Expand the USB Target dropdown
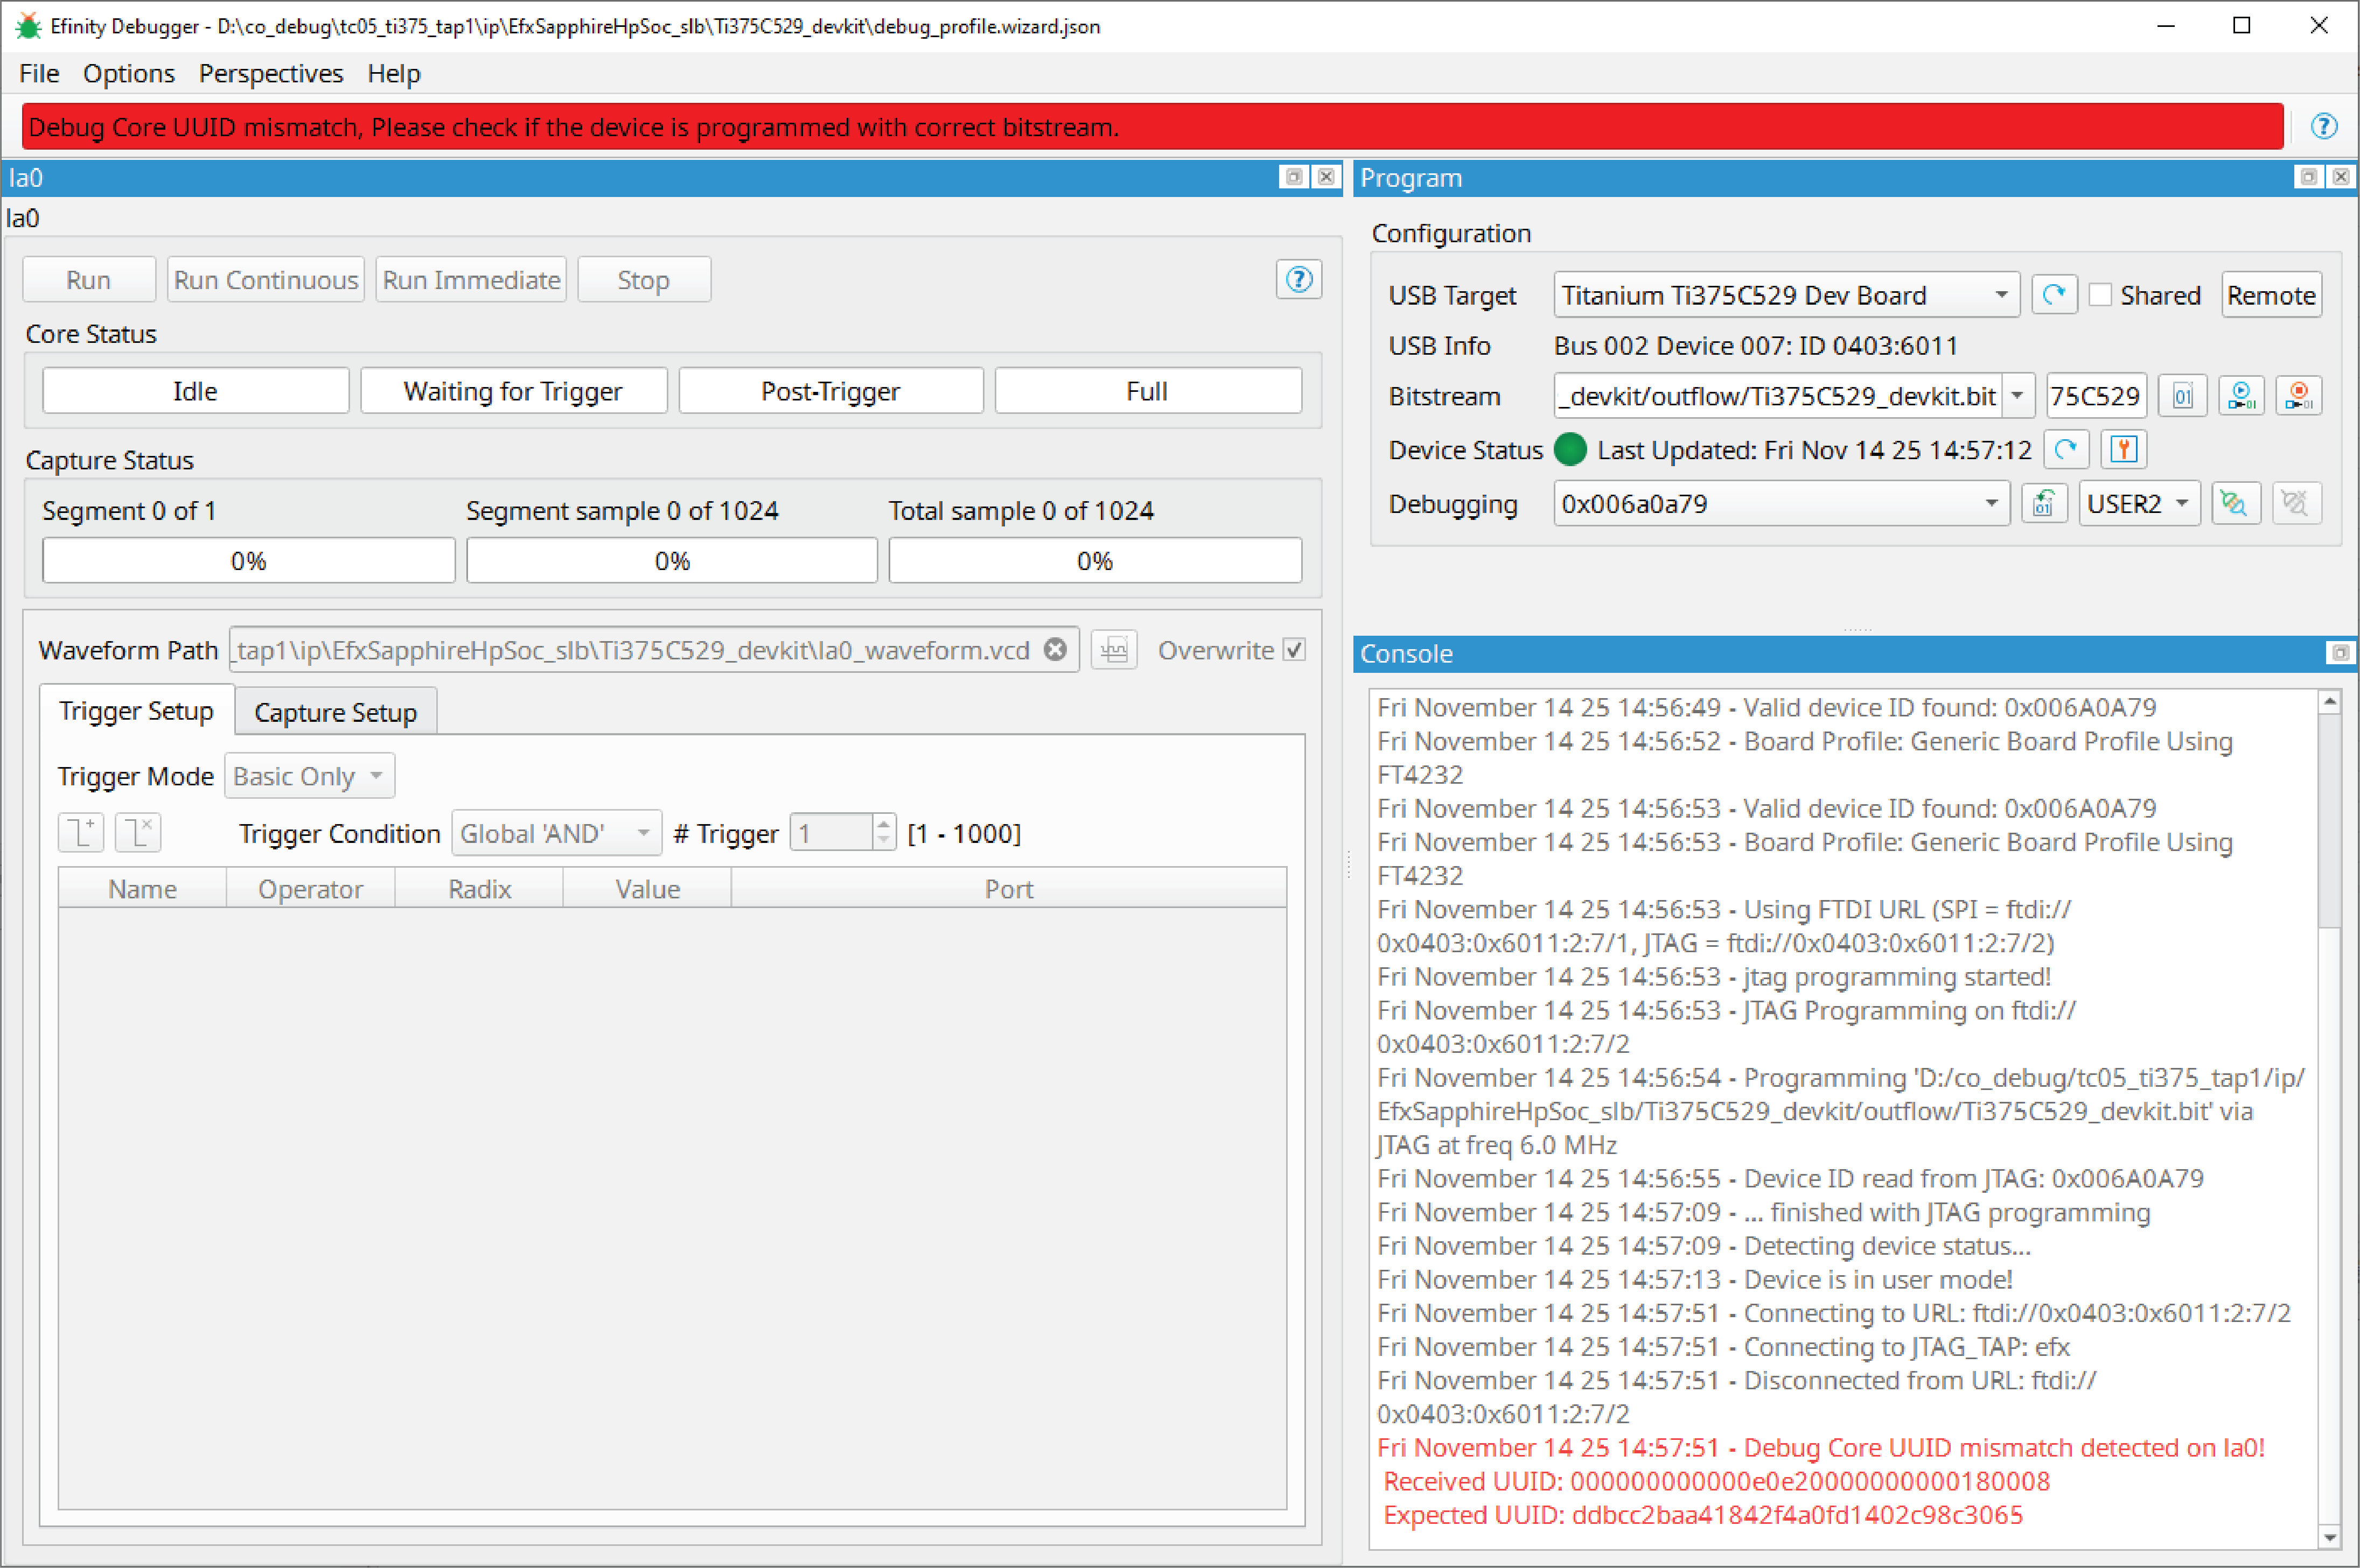Image resolution: width=2360 pixels, height=1568 pixels. click(x=2001, y=295)
